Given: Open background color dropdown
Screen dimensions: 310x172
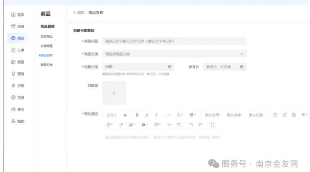Looking at the screenshot, I should pyautogui.click(x=193, y=115).
